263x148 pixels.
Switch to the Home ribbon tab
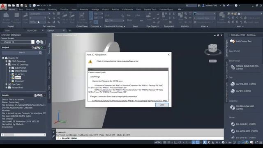[12, 9]
